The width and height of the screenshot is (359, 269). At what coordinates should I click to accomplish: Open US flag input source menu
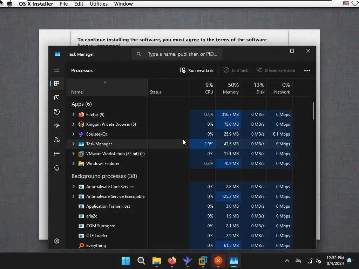346,4
